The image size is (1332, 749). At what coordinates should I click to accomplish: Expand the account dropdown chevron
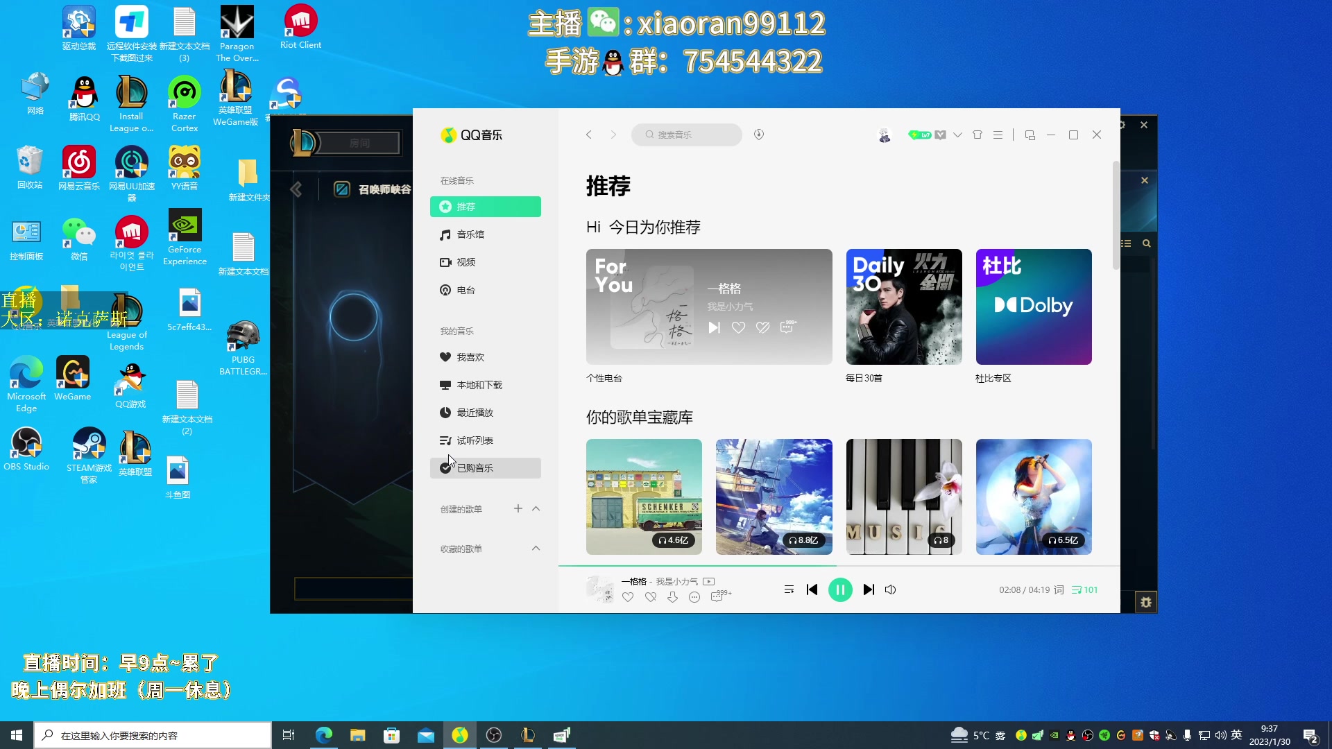(957, 135)
